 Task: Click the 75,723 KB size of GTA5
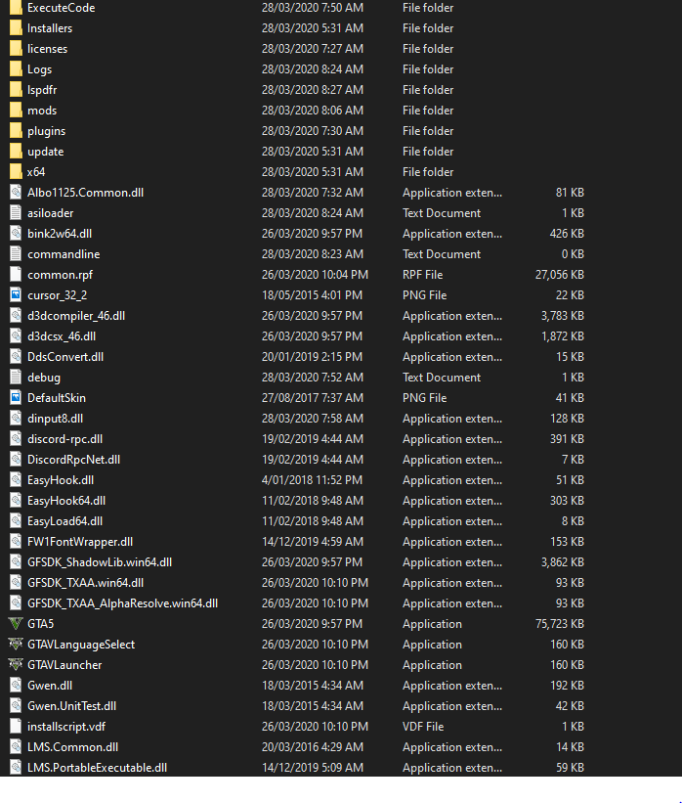point(560,624)
